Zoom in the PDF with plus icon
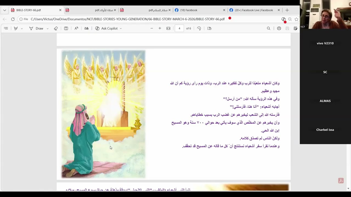 [160, 28]
